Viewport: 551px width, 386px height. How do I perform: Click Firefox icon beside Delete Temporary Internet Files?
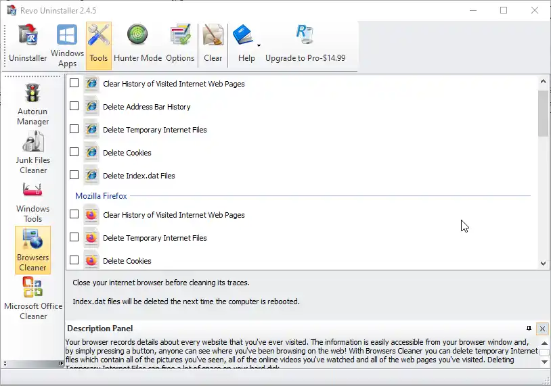pyautogui.click(x=91, y=237)
